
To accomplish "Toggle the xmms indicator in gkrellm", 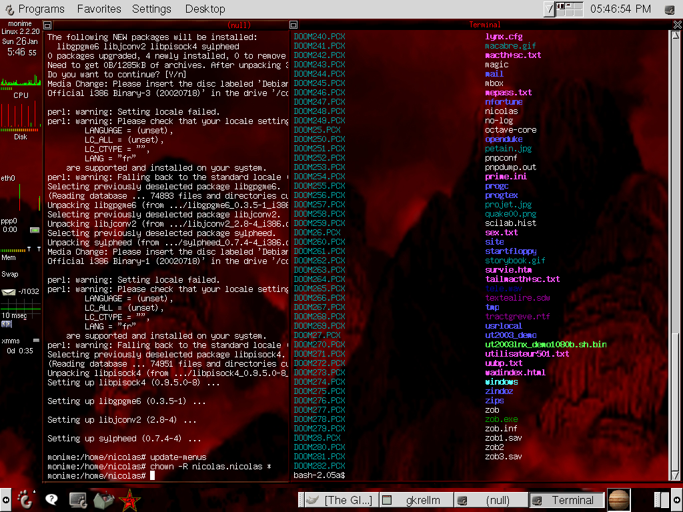I will click(x=36, y=341).
